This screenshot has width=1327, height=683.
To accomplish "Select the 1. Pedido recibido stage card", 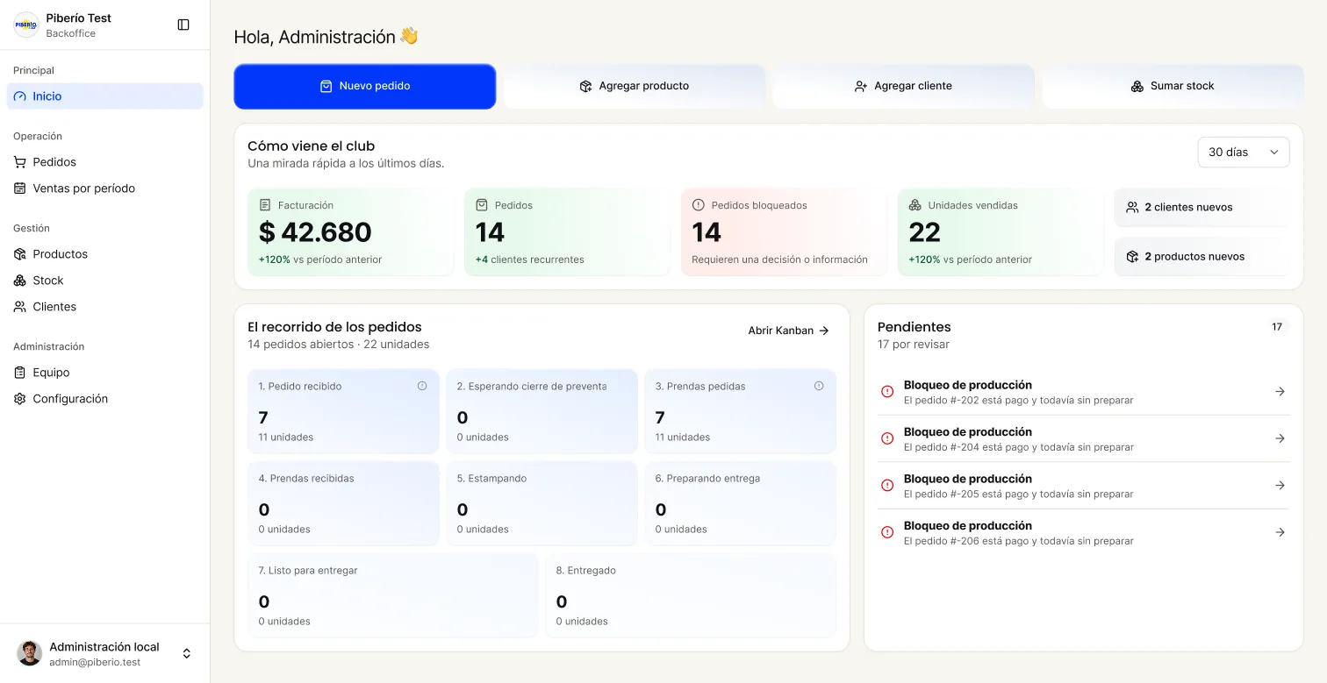I will click(x=343, y=411).
